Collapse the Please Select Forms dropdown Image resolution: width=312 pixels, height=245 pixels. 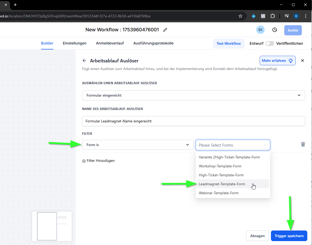click(233, 145)
